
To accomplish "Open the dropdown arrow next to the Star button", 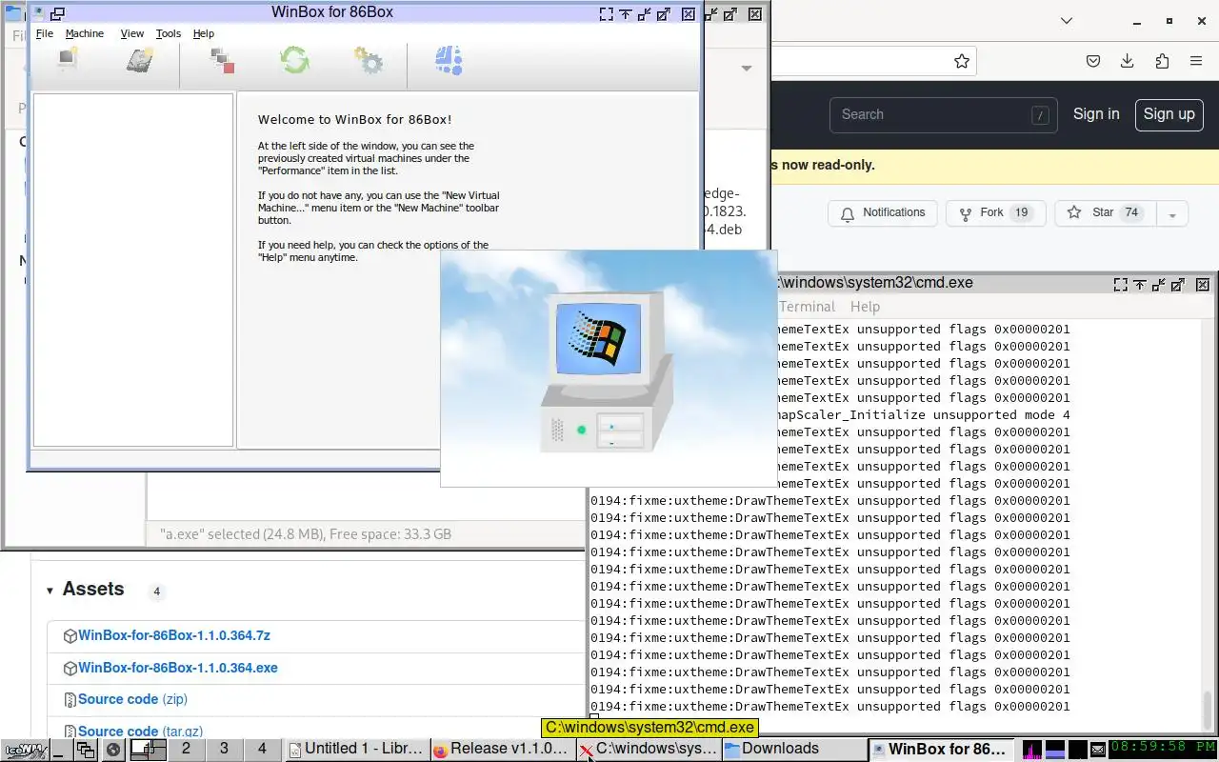I will 1172,213.
